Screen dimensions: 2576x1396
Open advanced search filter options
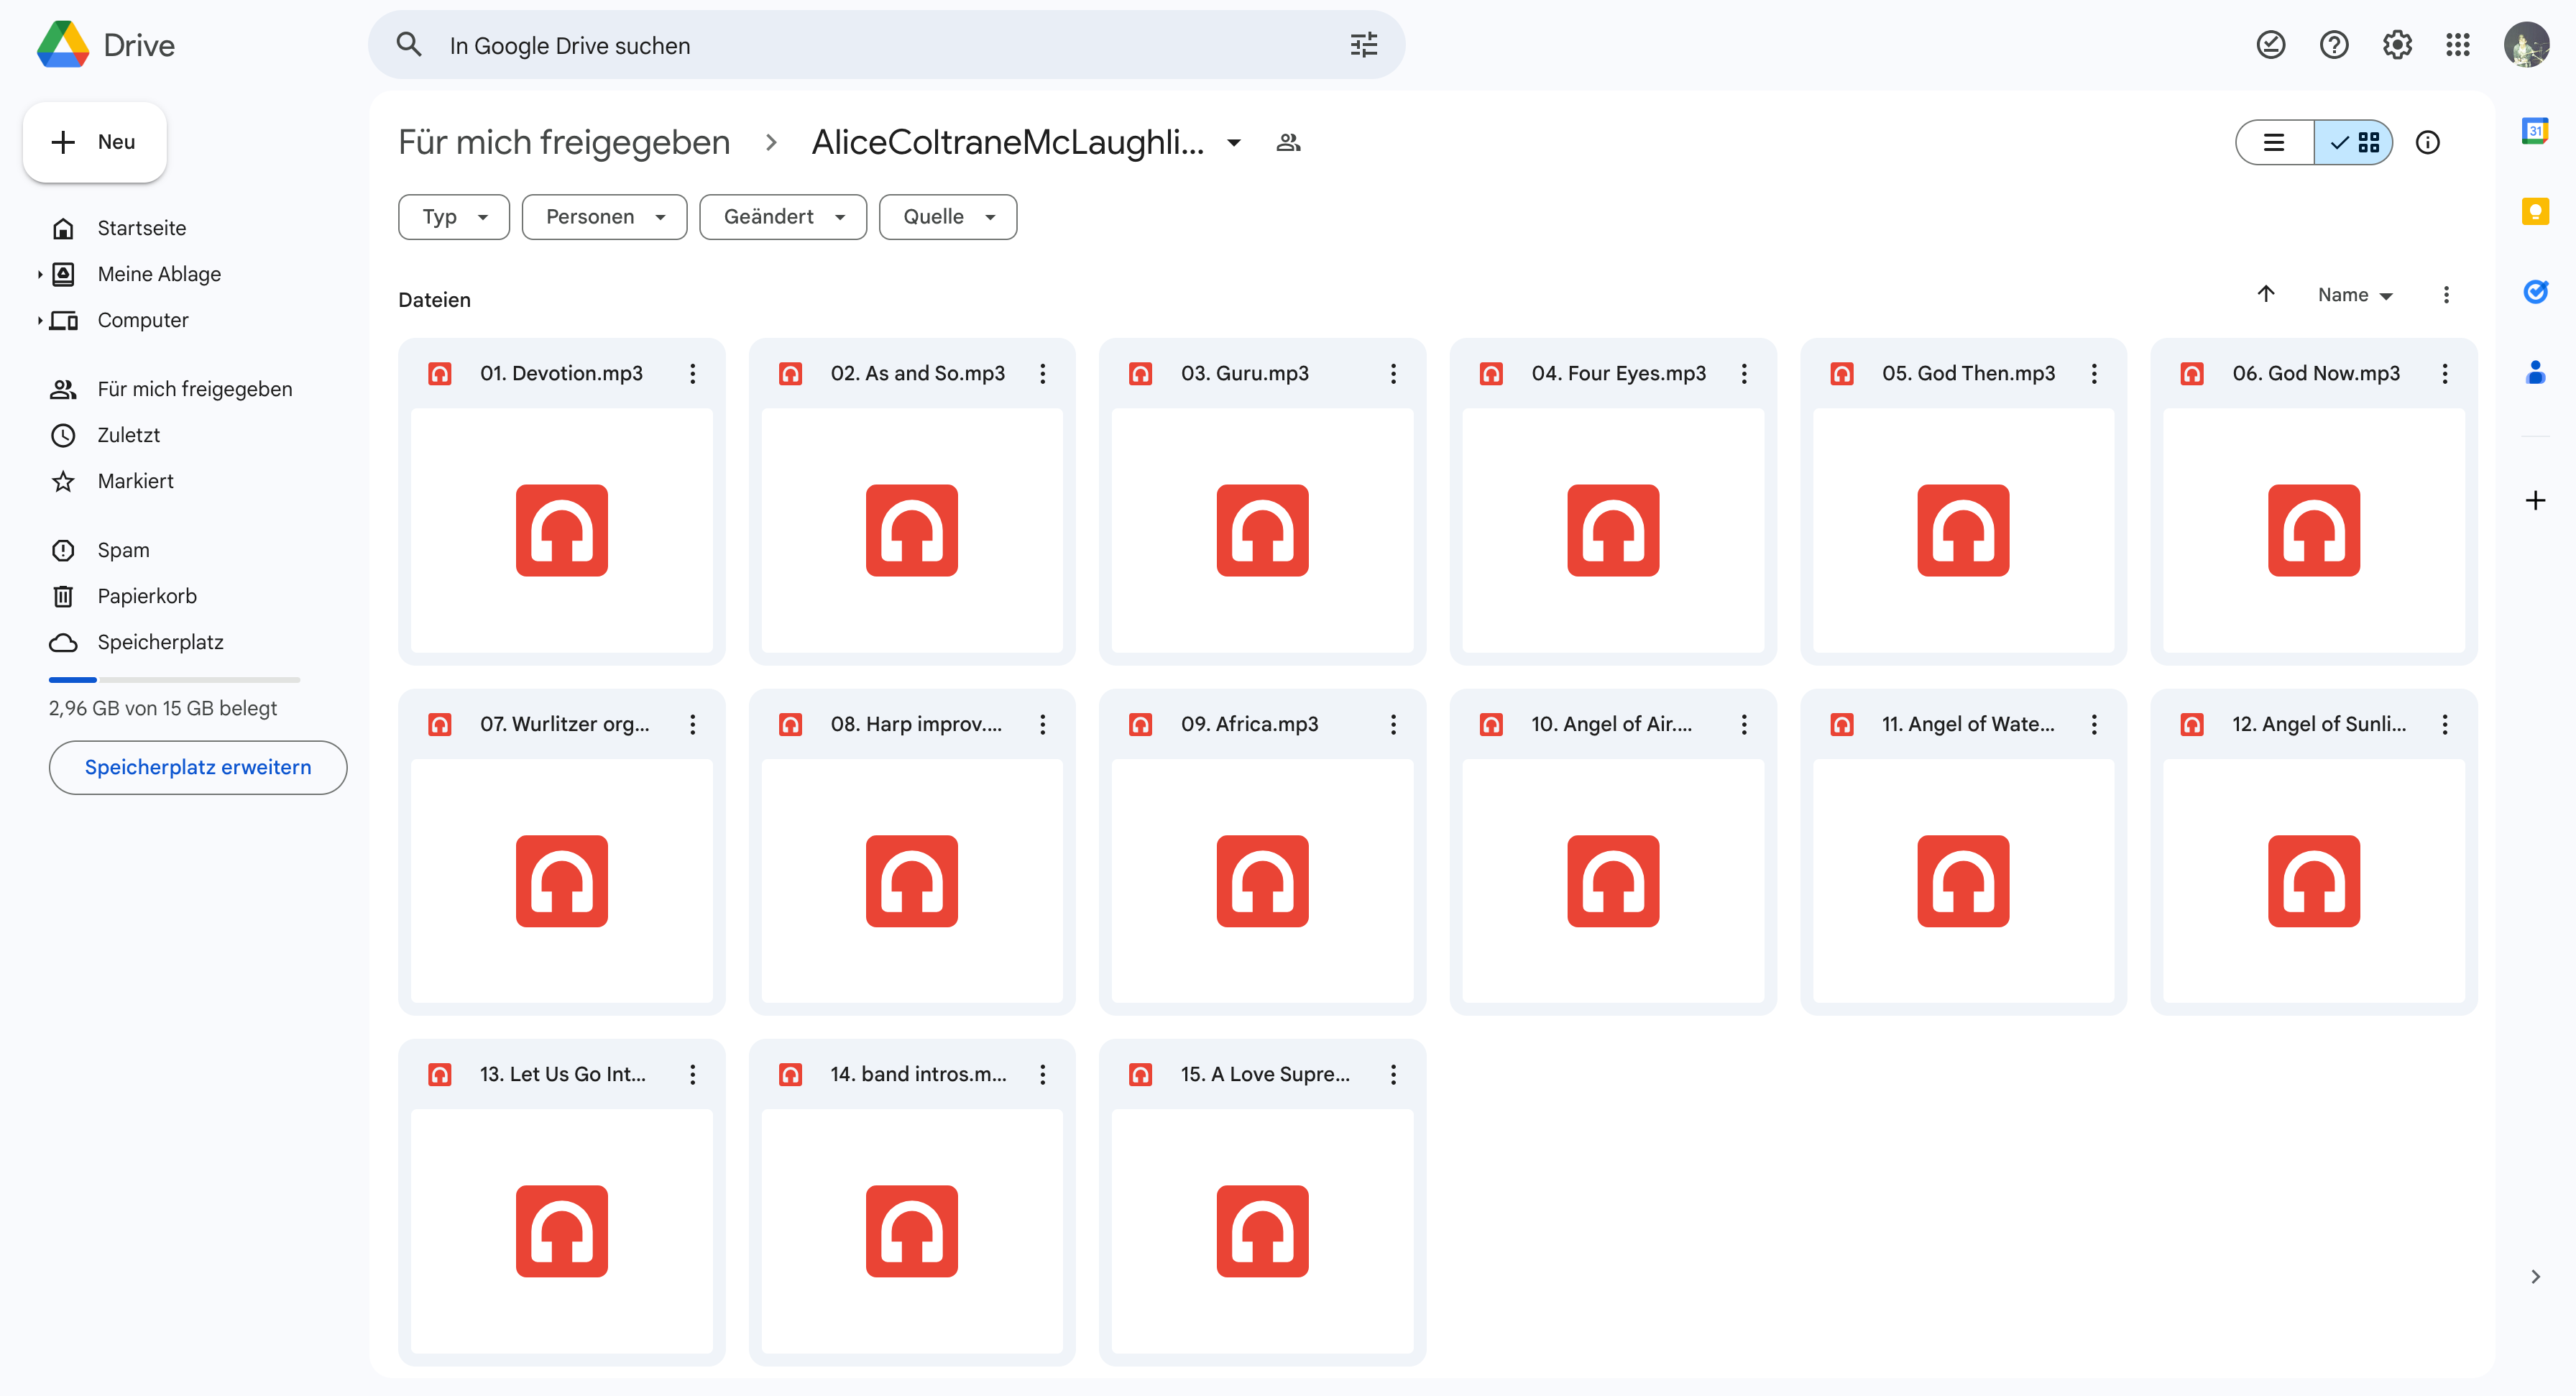[1363, 45]
